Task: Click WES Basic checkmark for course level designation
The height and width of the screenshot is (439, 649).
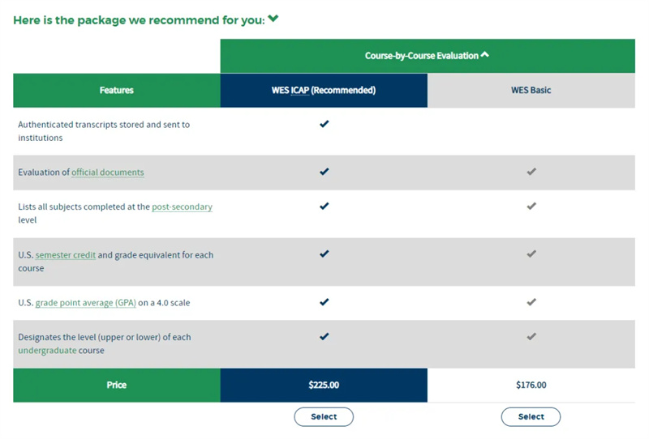Action: point(531,336)
